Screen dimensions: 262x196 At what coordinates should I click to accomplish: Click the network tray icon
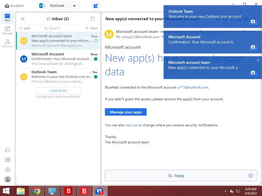(x=238, y=191)
